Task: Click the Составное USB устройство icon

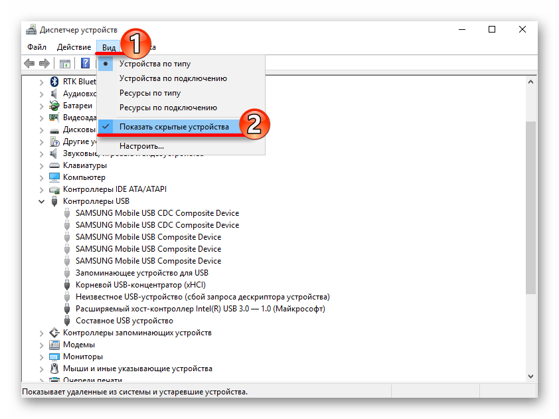Action: pos(66,321)
